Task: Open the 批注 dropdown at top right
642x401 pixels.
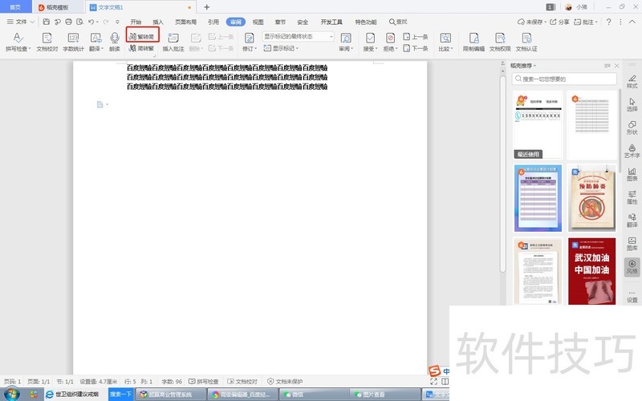Action: coord(586,22)
